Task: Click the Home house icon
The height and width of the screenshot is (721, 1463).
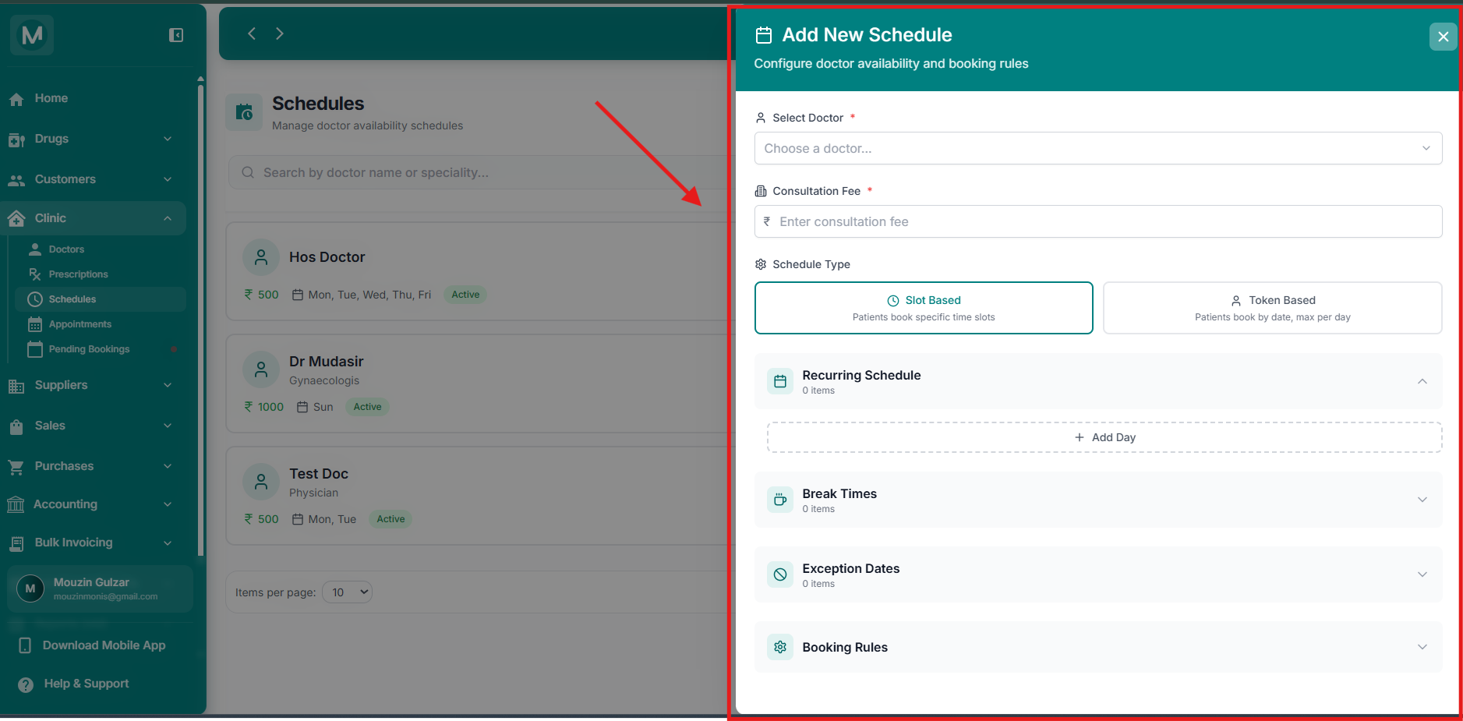Action: click(x=16, y=99)
